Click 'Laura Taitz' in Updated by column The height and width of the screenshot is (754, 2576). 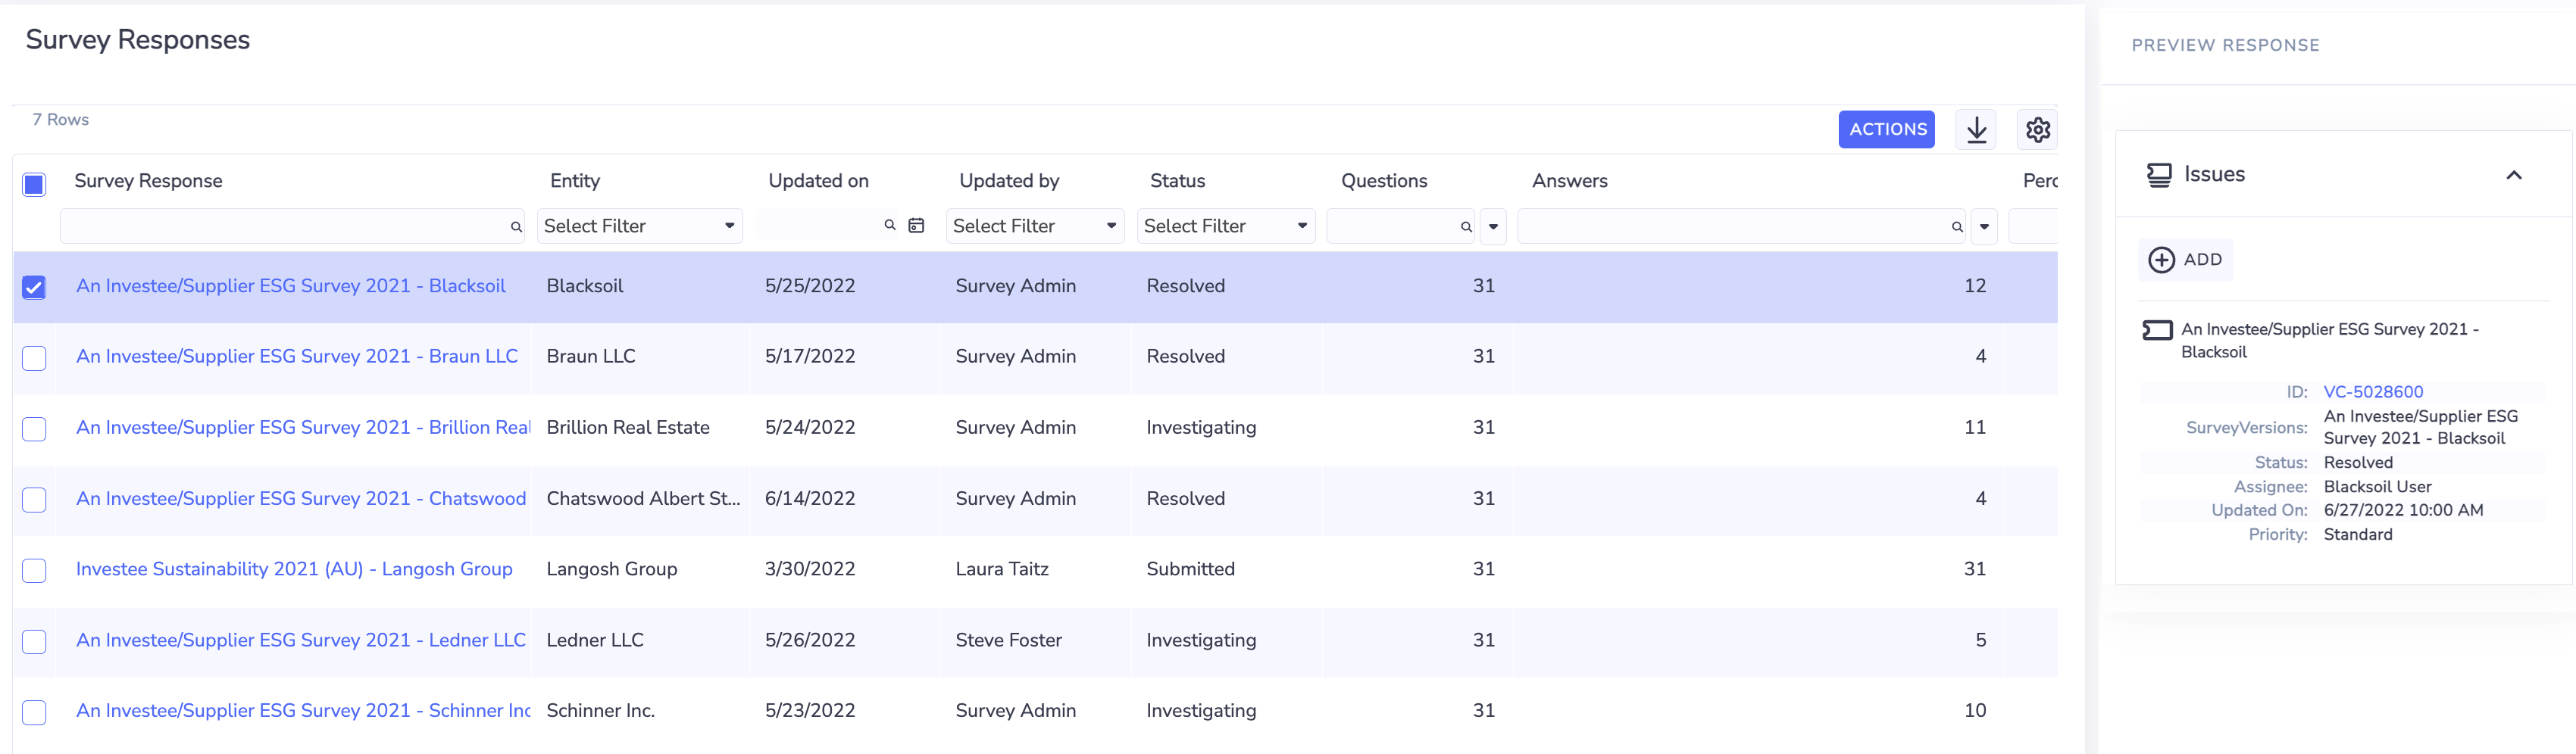pos(1002,569)
